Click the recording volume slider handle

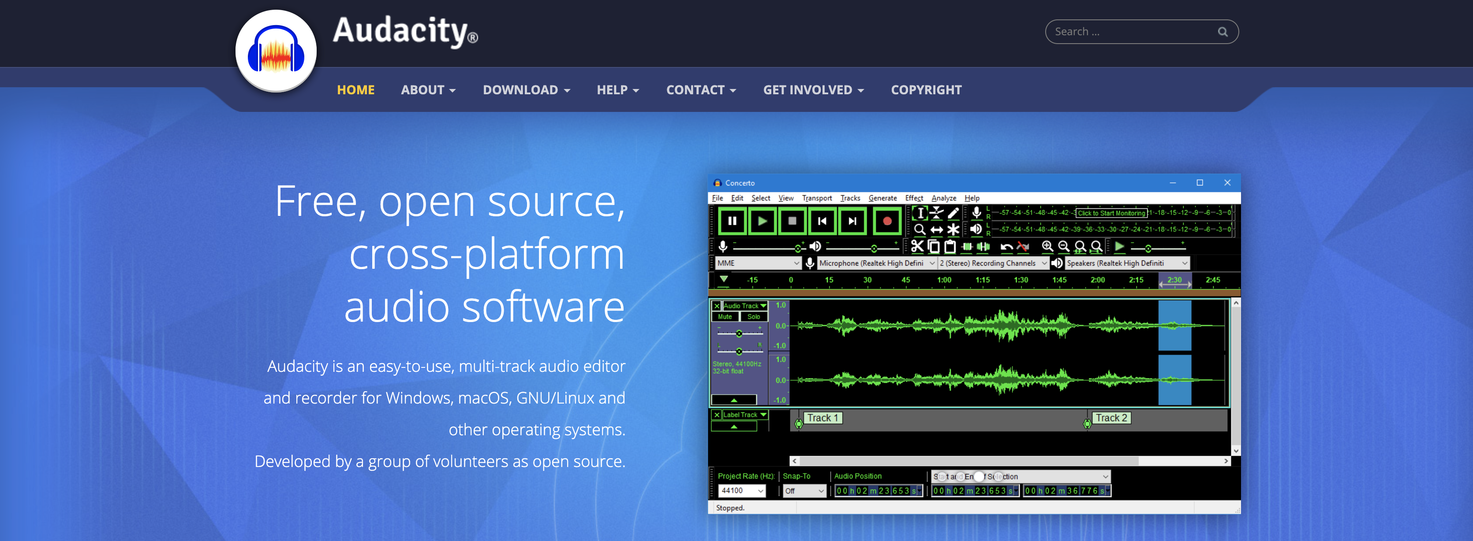click(x=798, y=248)
